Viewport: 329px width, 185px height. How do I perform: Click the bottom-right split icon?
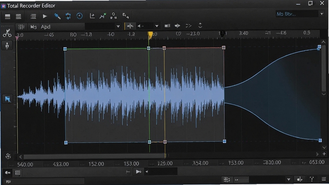coord(300,179)
